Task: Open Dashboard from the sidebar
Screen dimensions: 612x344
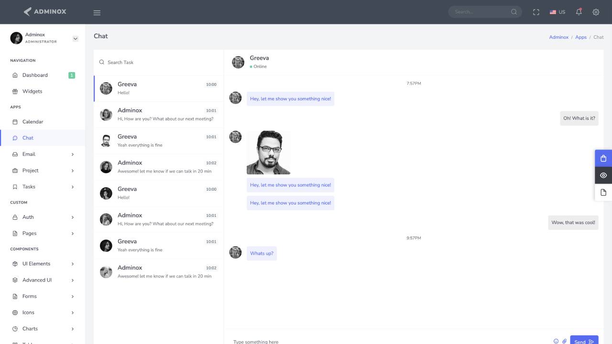Action: (x=43, y=75)
